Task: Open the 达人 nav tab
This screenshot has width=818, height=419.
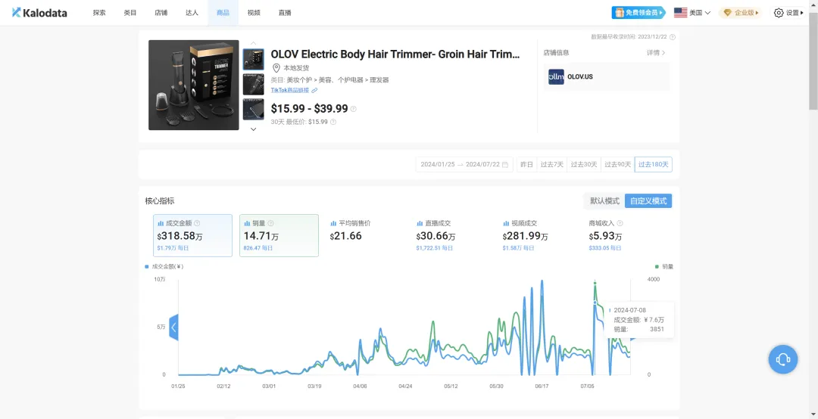Action: (x=192, y=13)
